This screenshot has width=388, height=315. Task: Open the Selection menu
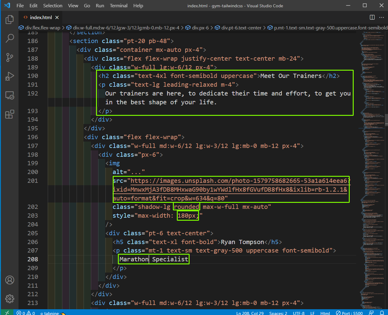[53, 5]
